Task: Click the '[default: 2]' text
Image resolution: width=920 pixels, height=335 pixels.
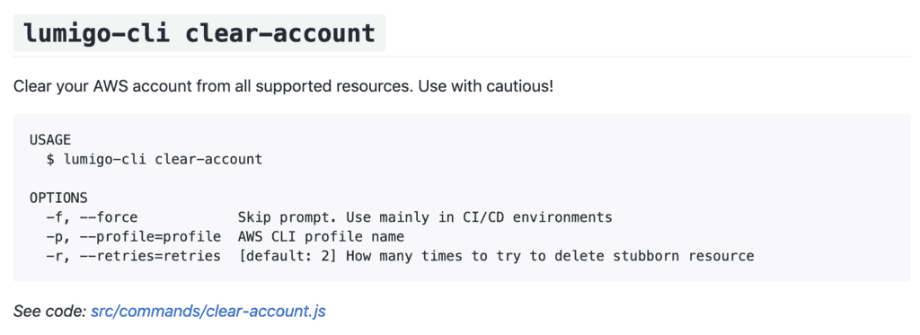Action: [x=287, y=256]
